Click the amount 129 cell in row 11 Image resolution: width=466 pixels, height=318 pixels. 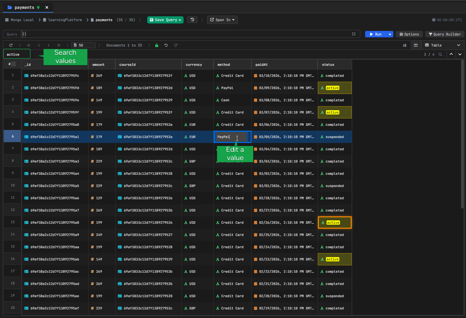tap(102, 198)
